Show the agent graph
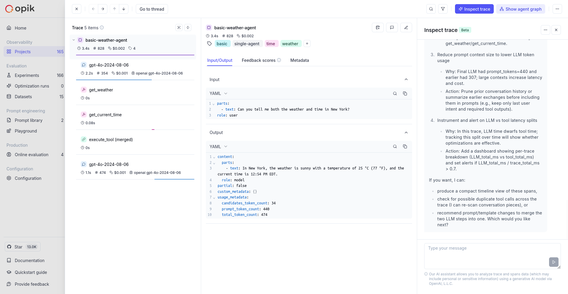Image resolution: width=568 pixels, height=294 pixels. [521, 9]
